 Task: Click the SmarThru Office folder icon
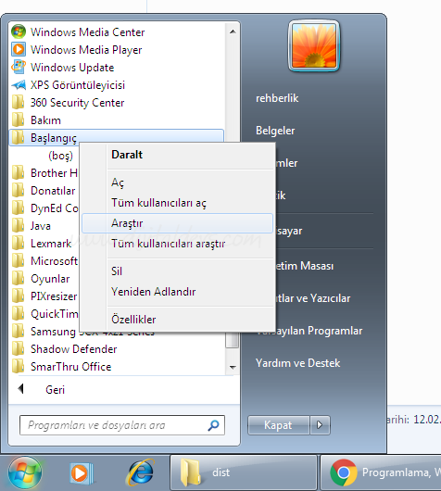coord(18,366)
